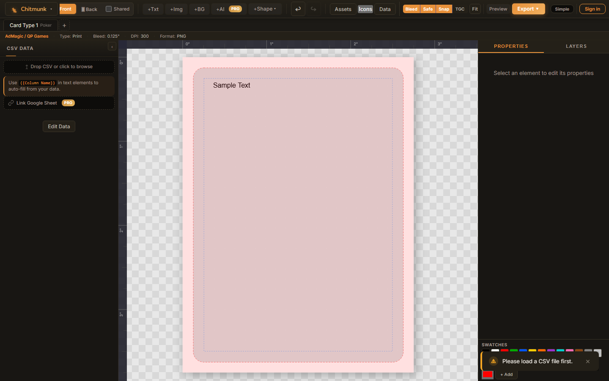Click the Type: Print setting
The image size is (609, 381).
click(x=71, y=36)
